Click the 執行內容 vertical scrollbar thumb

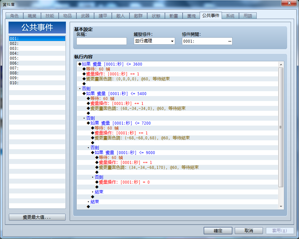pos(281,127)
